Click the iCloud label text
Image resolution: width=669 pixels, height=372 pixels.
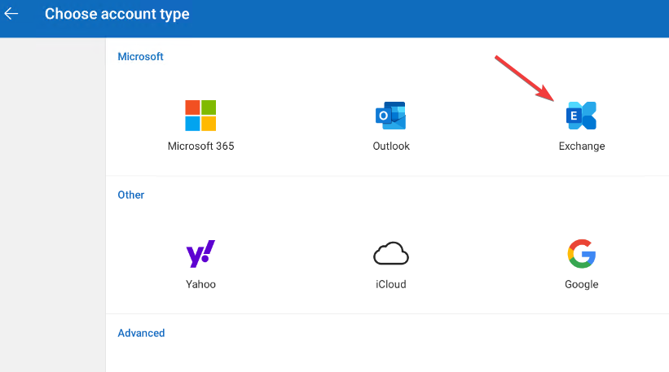[391, 284]
